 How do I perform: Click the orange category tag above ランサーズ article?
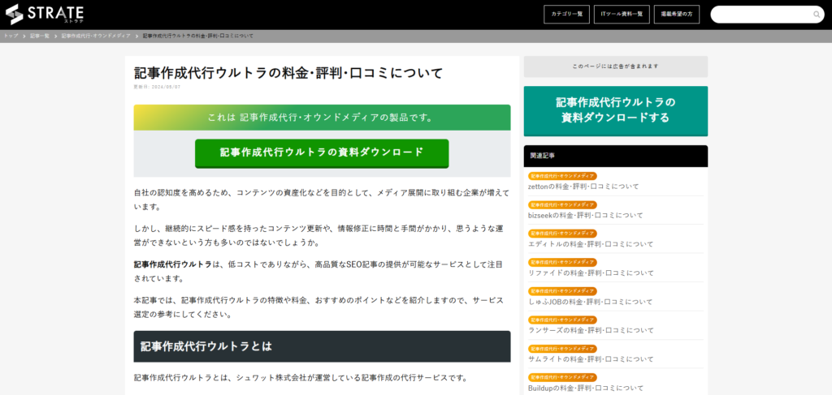pos(562,320)
